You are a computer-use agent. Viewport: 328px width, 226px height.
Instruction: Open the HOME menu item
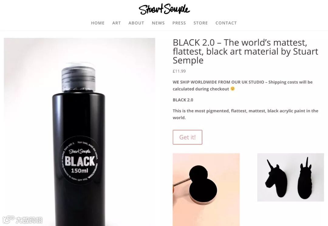coord(98,23)
